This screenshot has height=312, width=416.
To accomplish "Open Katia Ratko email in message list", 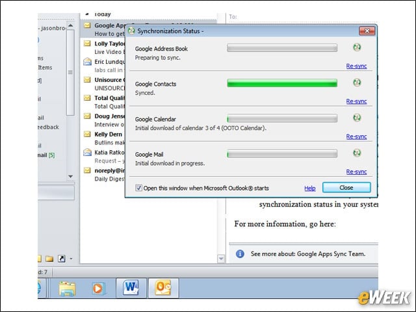I will (103, 156).
